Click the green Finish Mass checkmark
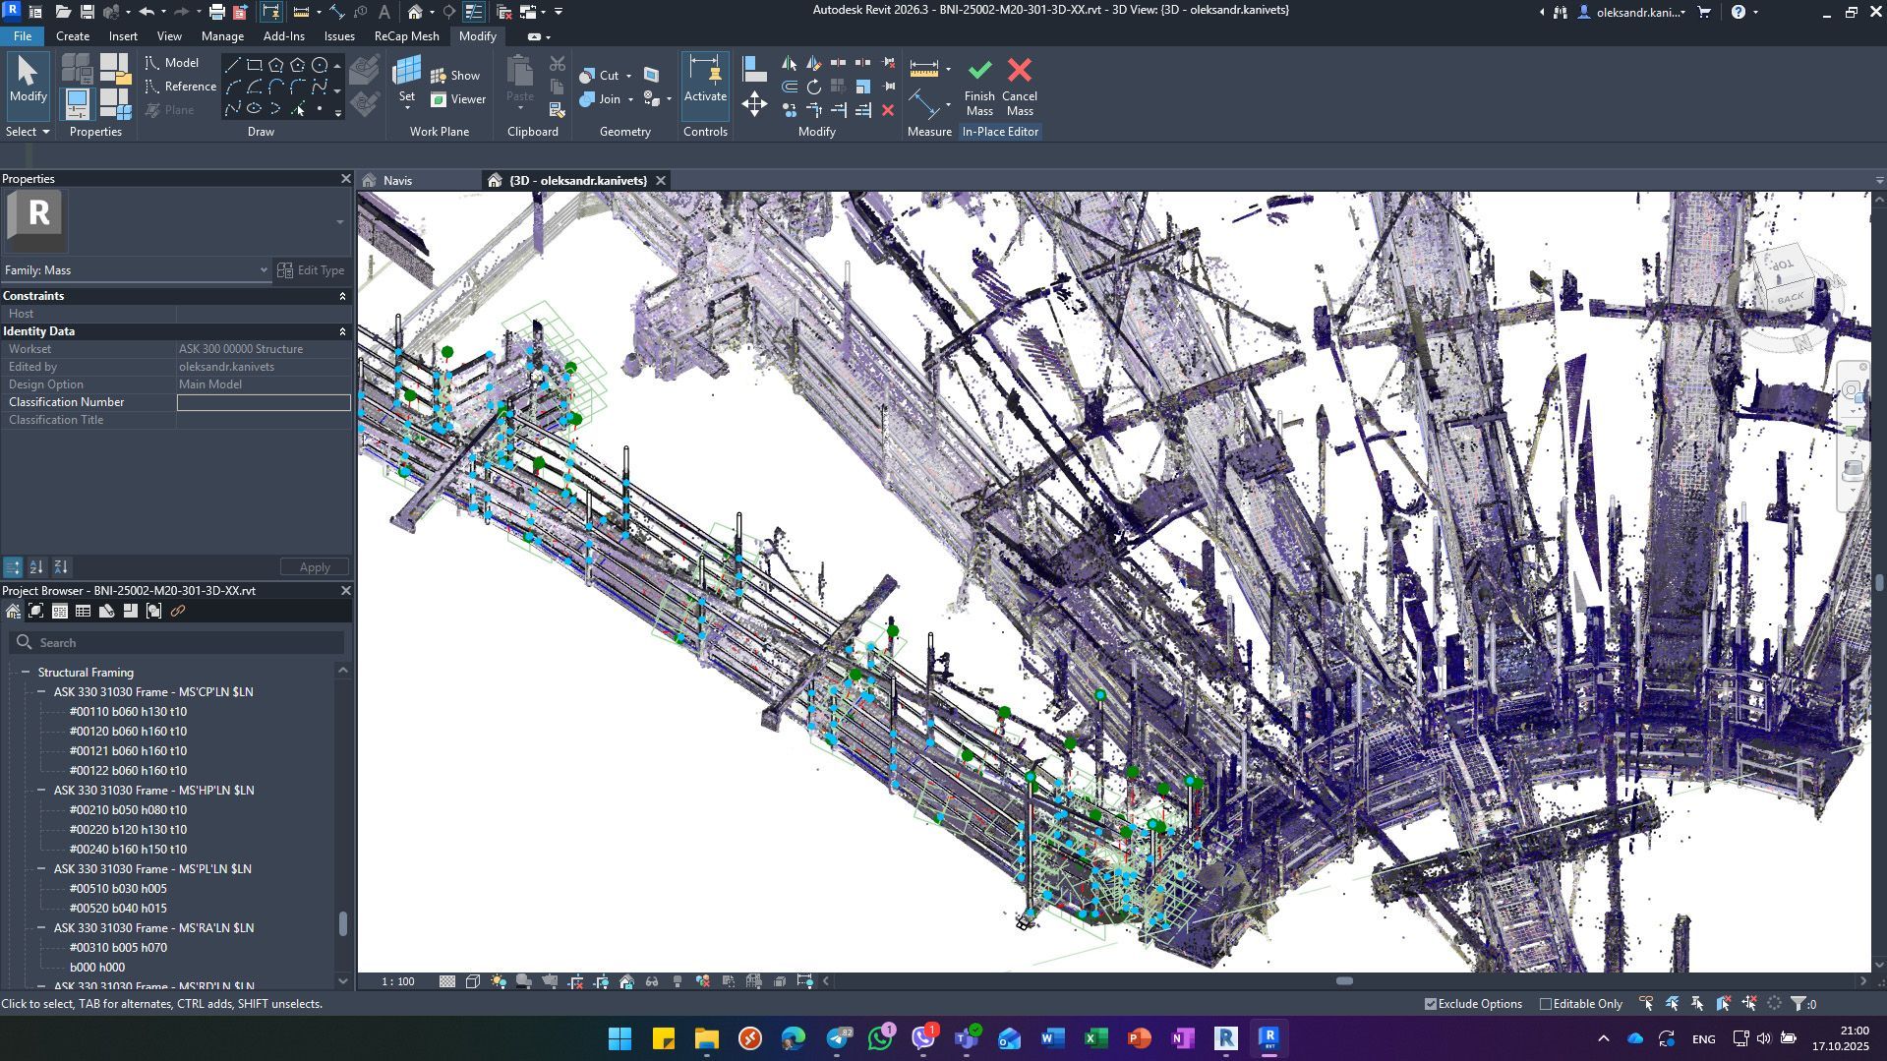The width and height of the screenshot is (1887, 1061). coord(979,71)
